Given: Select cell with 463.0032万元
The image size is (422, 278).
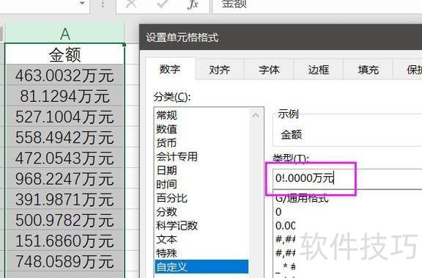Looking at the screenshot, I should coord(64,76).
